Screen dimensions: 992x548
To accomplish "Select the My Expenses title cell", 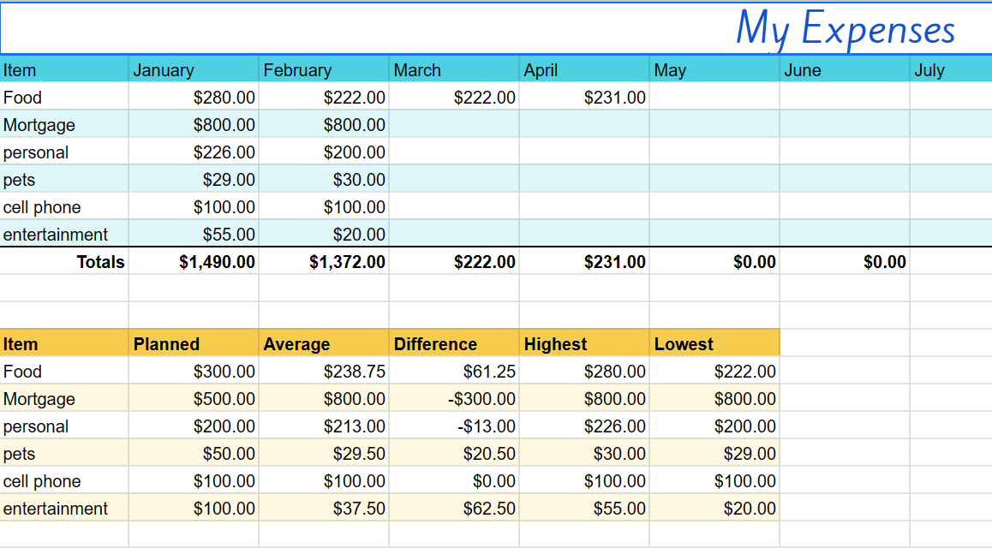I will [x=496, y=28].
